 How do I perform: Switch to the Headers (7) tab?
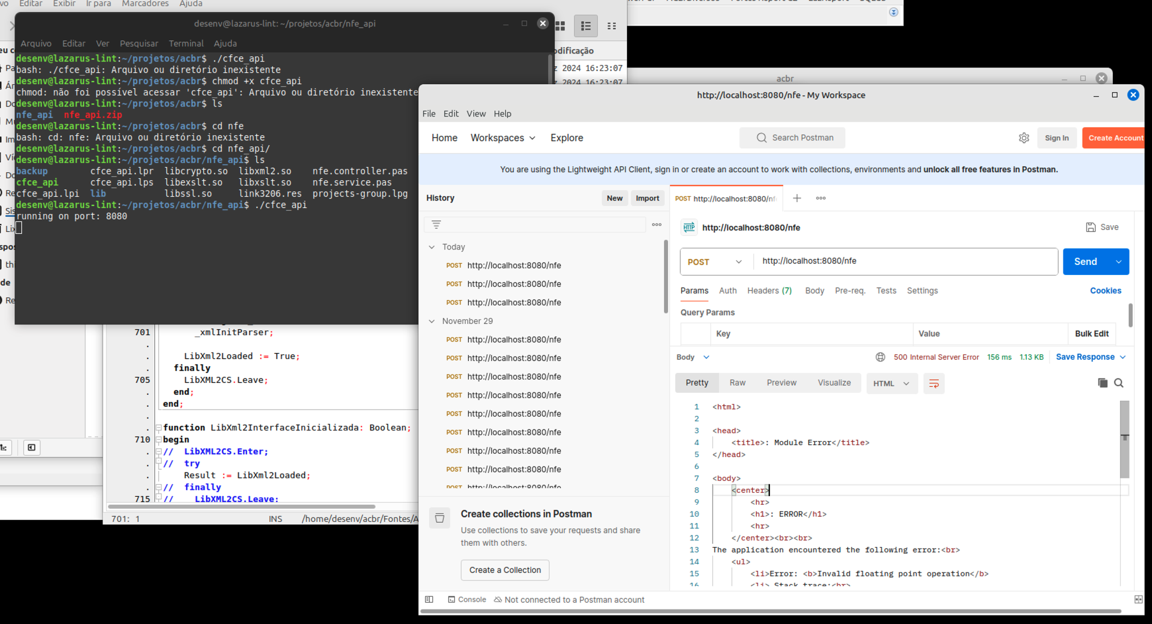point(769,291)
